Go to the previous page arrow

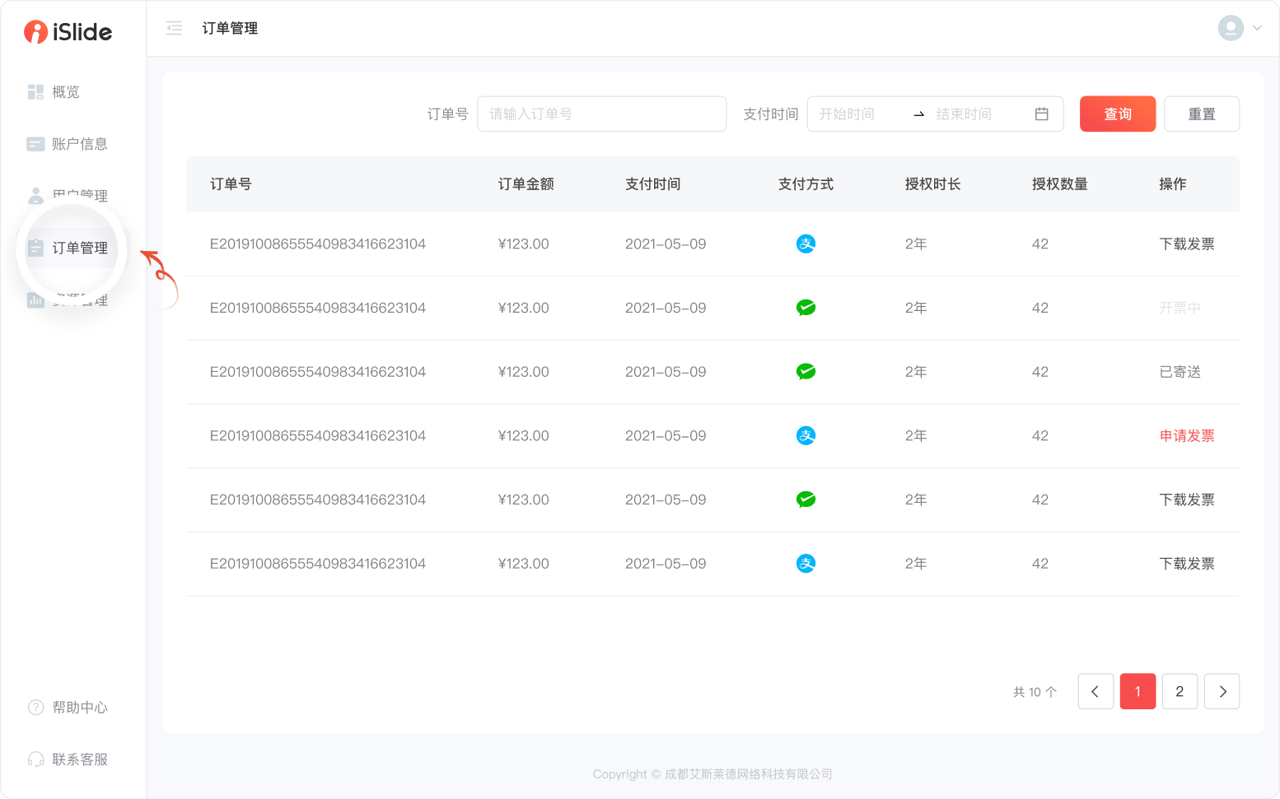tap(1095, 691)
